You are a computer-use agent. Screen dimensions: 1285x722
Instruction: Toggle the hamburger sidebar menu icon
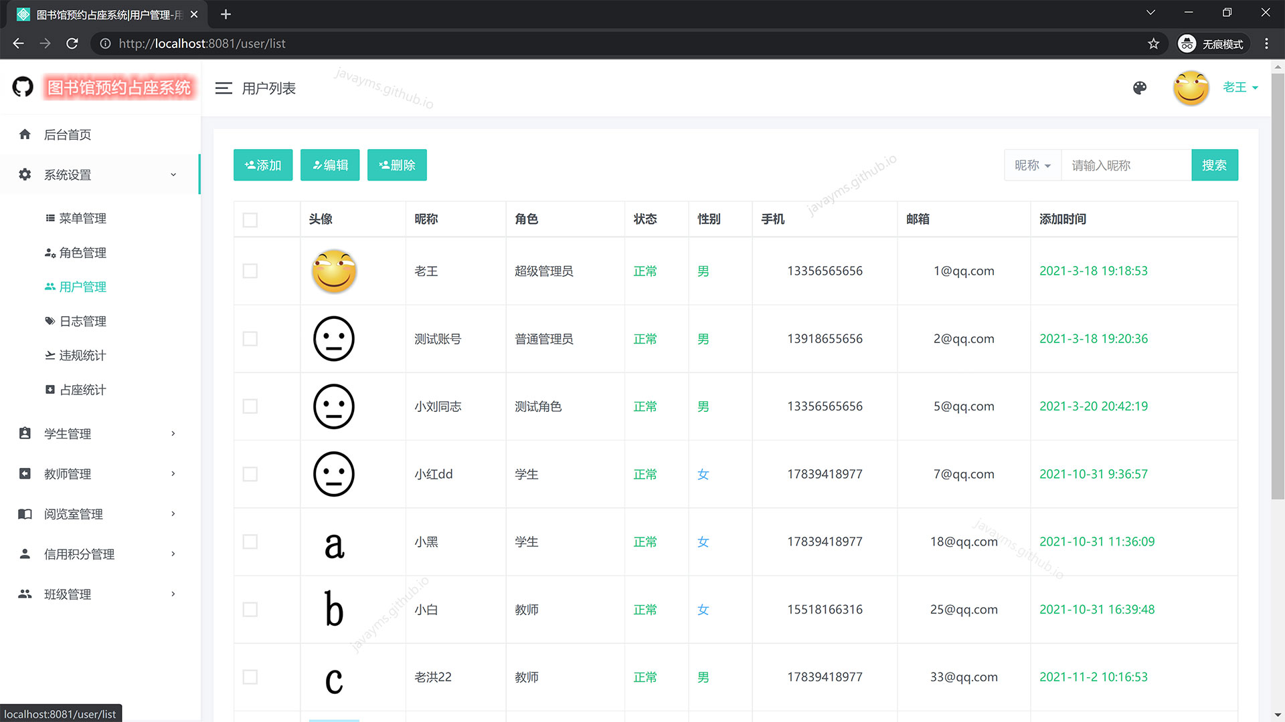[x=224, y=88]
